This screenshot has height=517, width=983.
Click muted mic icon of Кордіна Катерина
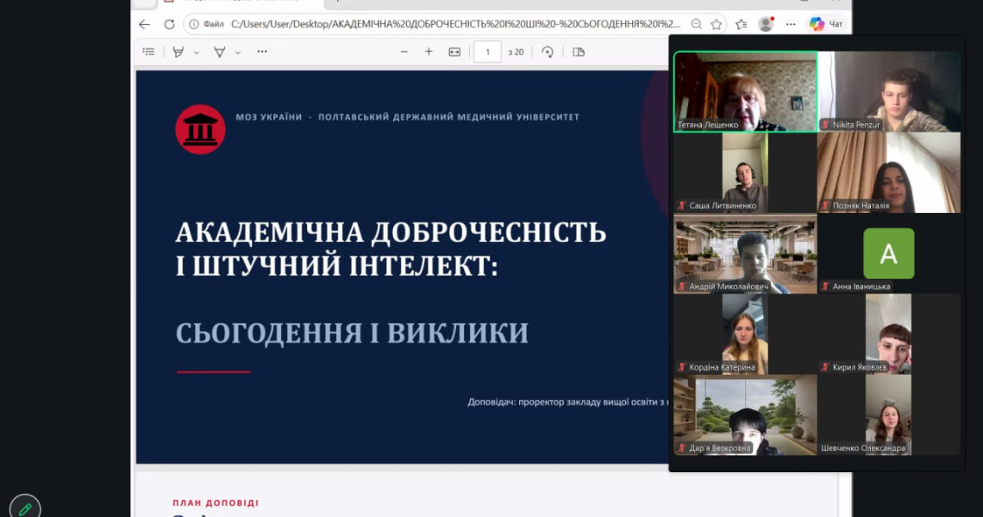[682, 367]
